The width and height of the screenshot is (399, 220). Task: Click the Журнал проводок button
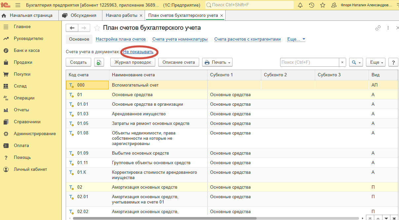(133, 62)
